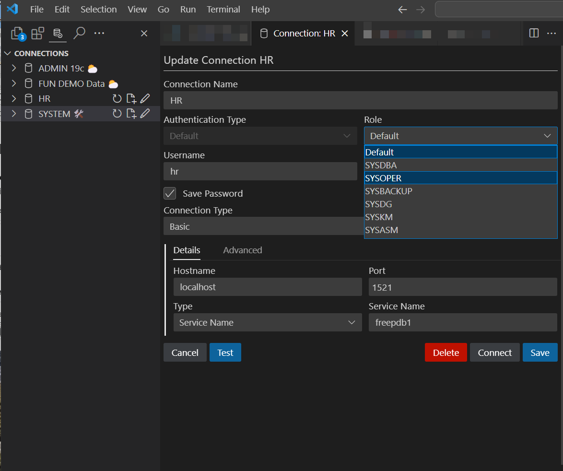Image resolution: width=563 pixels, height=471 pixels.
Task: Open the sidebar more actions ellipsis
Action: pos(99,33)
